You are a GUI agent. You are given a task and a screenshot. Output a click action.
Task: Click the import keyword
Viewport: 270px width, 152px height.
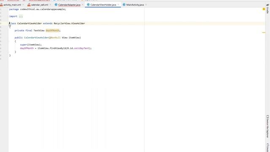13,16
